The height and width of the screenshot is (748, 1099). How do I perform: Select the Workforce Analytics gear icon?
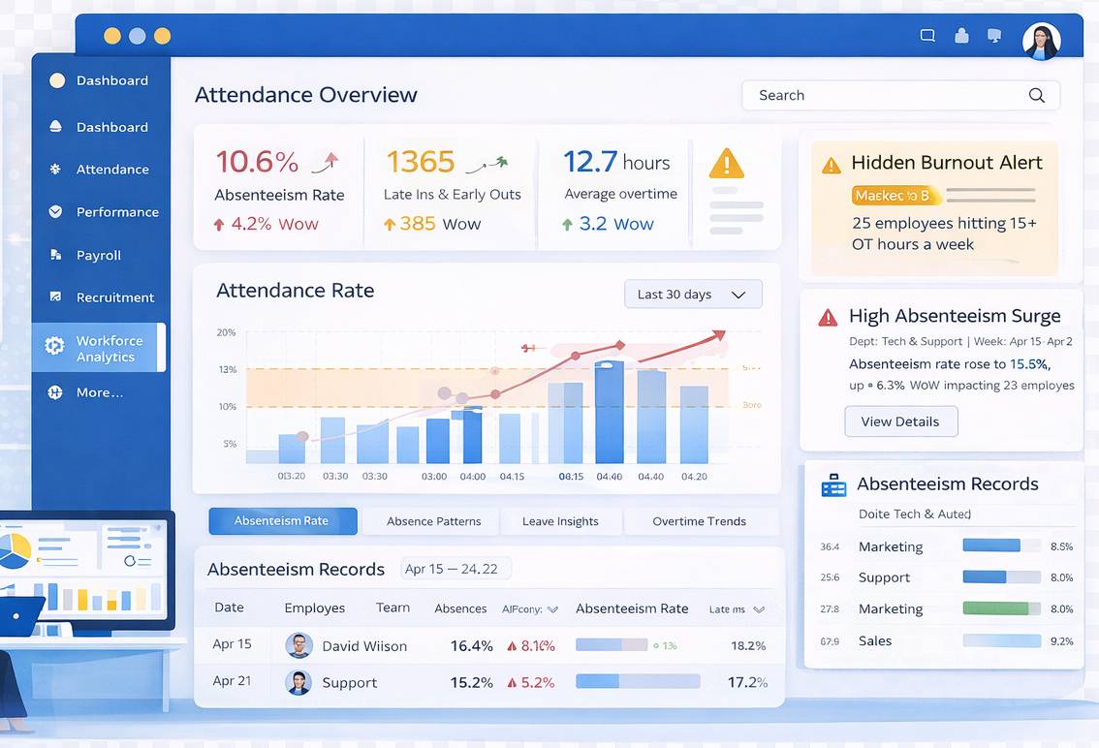pyautogui.click(x=55, y=346)
